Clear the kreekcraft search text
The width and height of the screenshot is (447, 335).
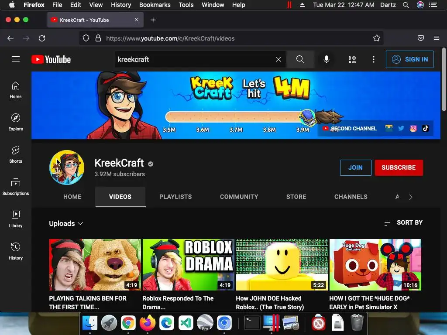tap(279, 59)
